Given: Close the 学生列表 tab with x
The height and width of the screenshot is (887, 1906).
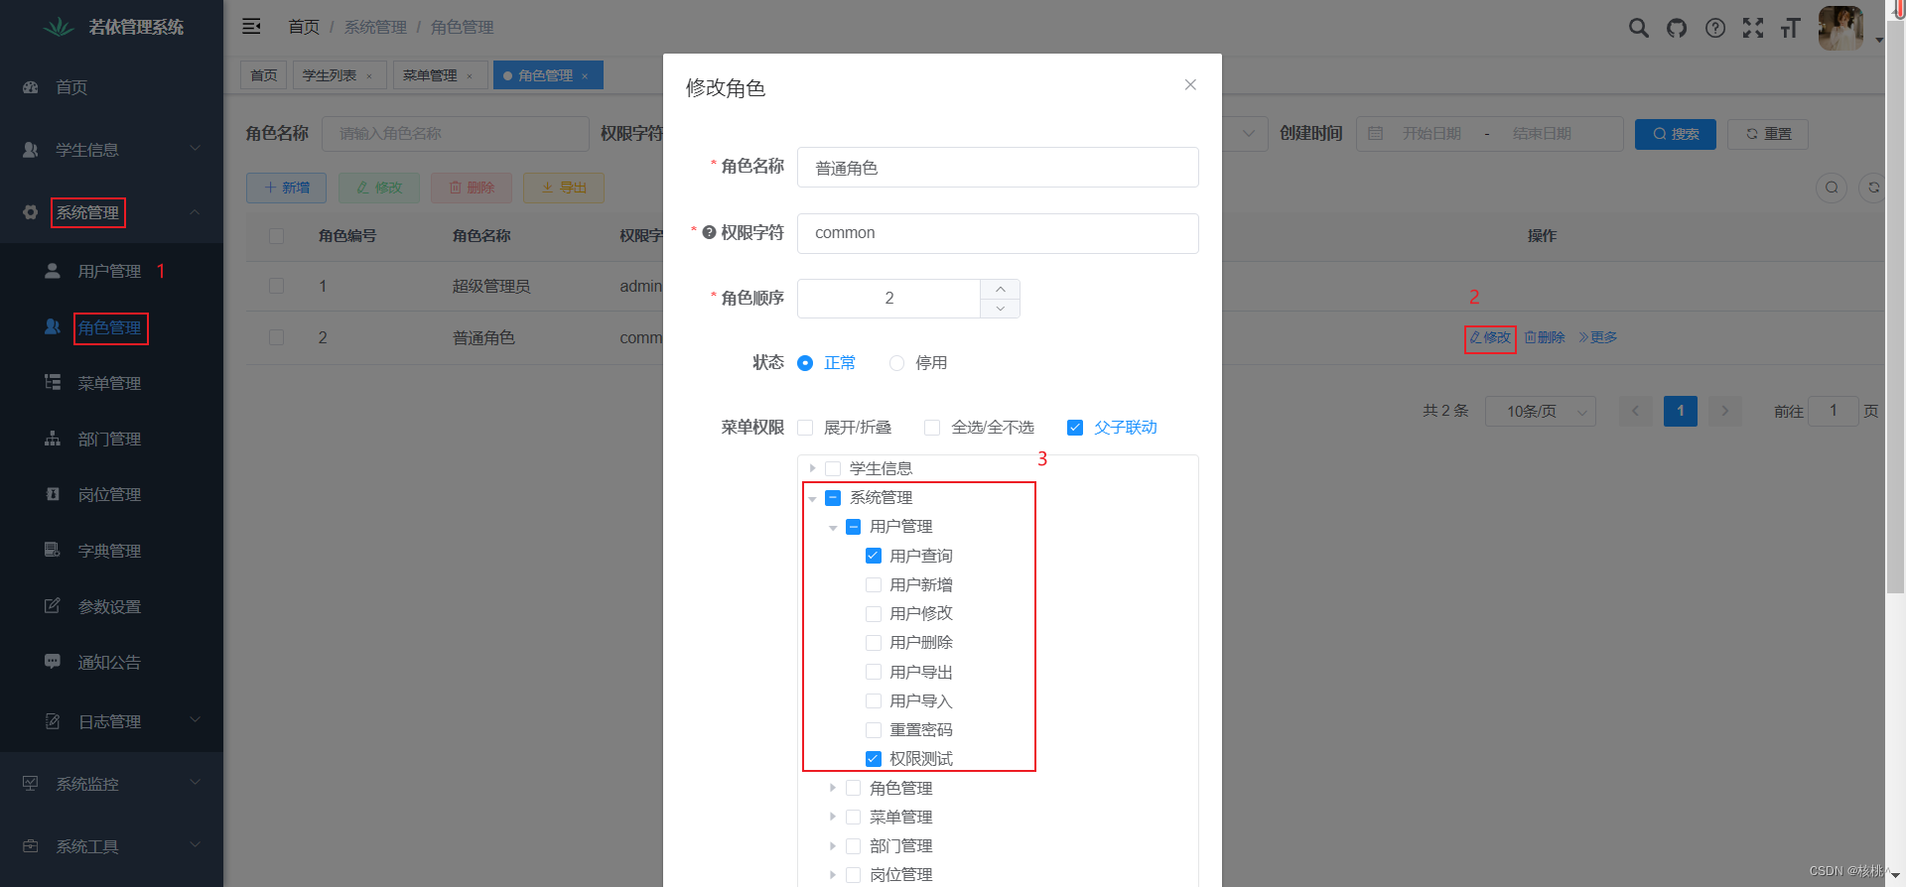Looking at the screenshot, I should tap(369, 76).
